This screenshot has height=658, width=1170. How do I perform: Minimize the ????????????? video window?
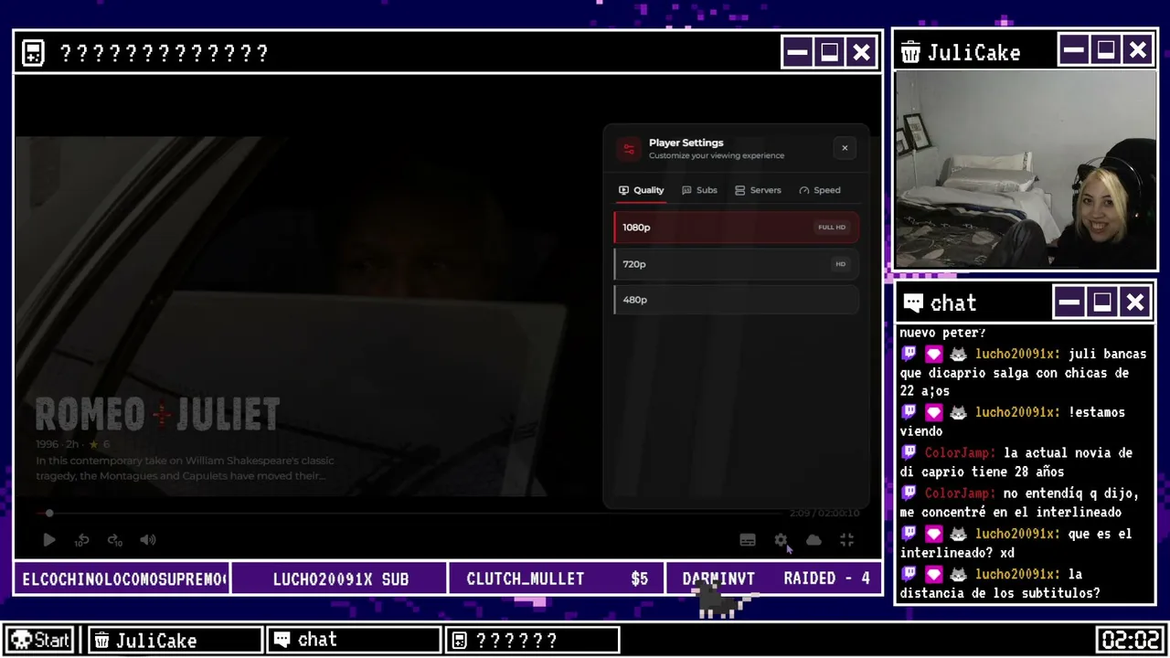798,52
